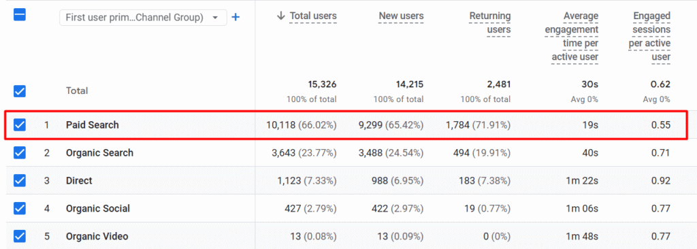Uncheck the Organic Search row checkbox
The height and width of the screenshot is (249, 697).
pyautogui.click(x=20, y=153)
